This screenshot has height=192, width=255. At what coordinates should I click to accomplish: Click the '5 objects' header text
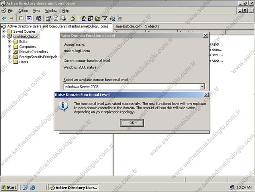coord(152,26)
